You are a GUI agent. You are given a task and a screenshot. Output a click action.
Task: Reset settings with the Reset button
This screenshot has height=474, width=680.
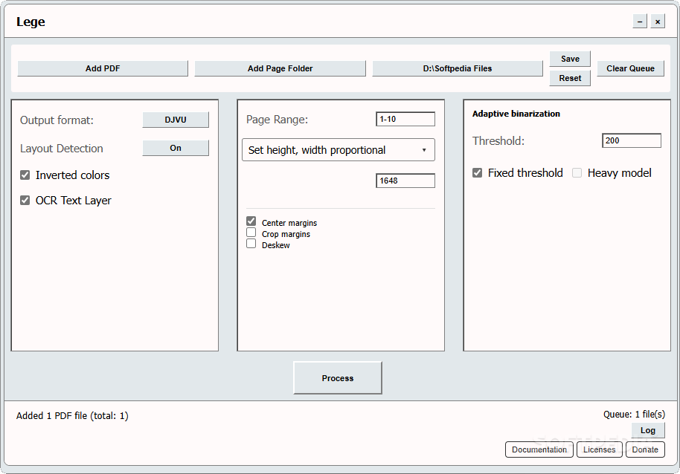pos(570,78)
